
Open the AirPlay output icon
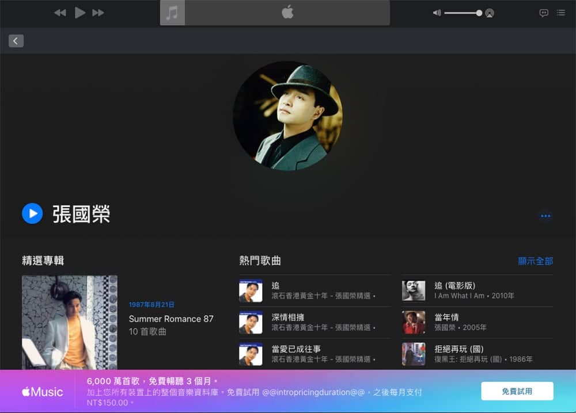tap(489, 13)
